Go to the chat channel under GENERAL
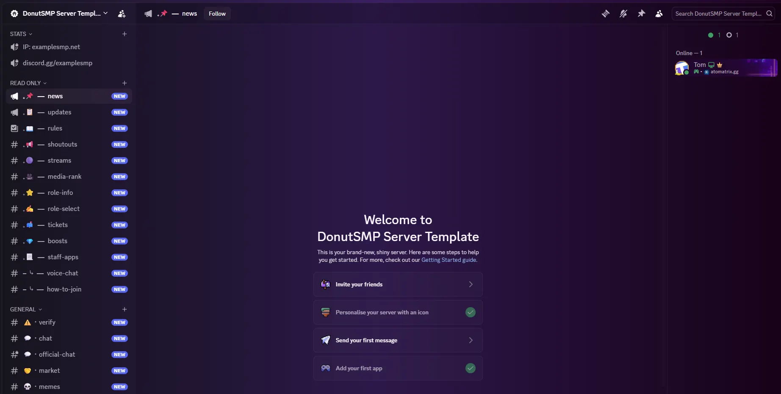 tap(69, 339)
